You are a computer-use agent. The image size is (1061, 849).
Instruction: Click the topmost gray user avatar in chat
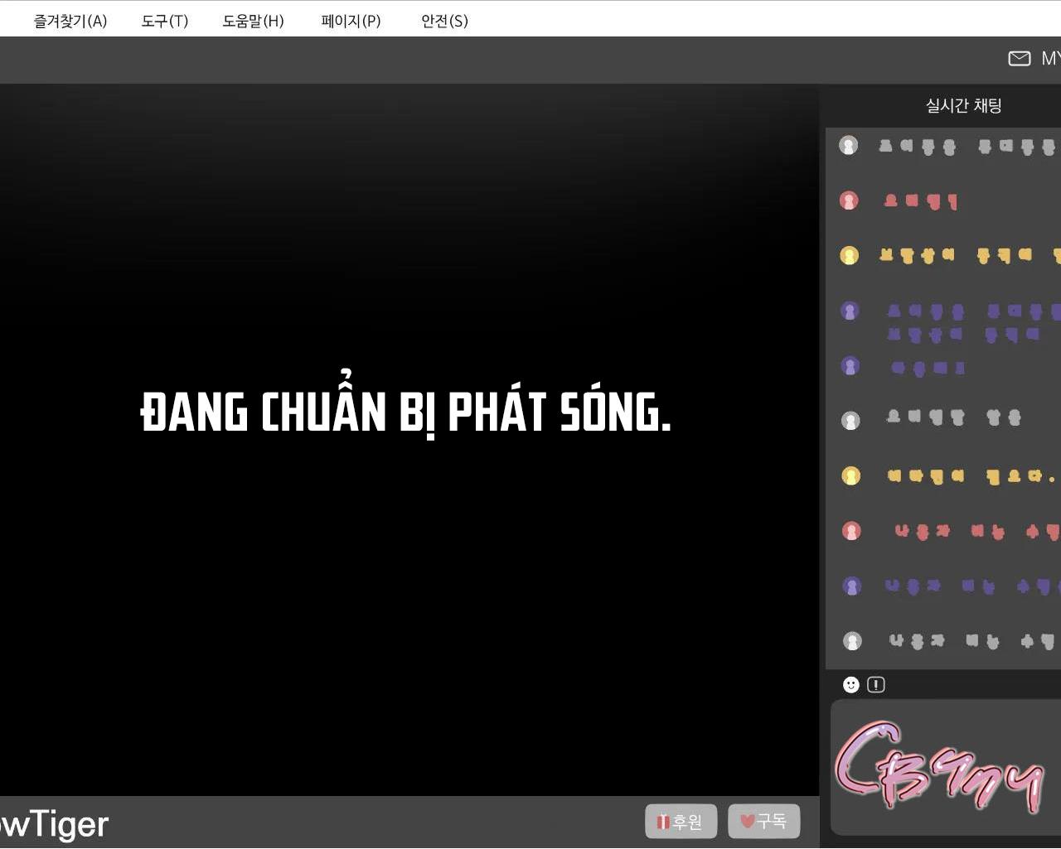pos(848,146)
